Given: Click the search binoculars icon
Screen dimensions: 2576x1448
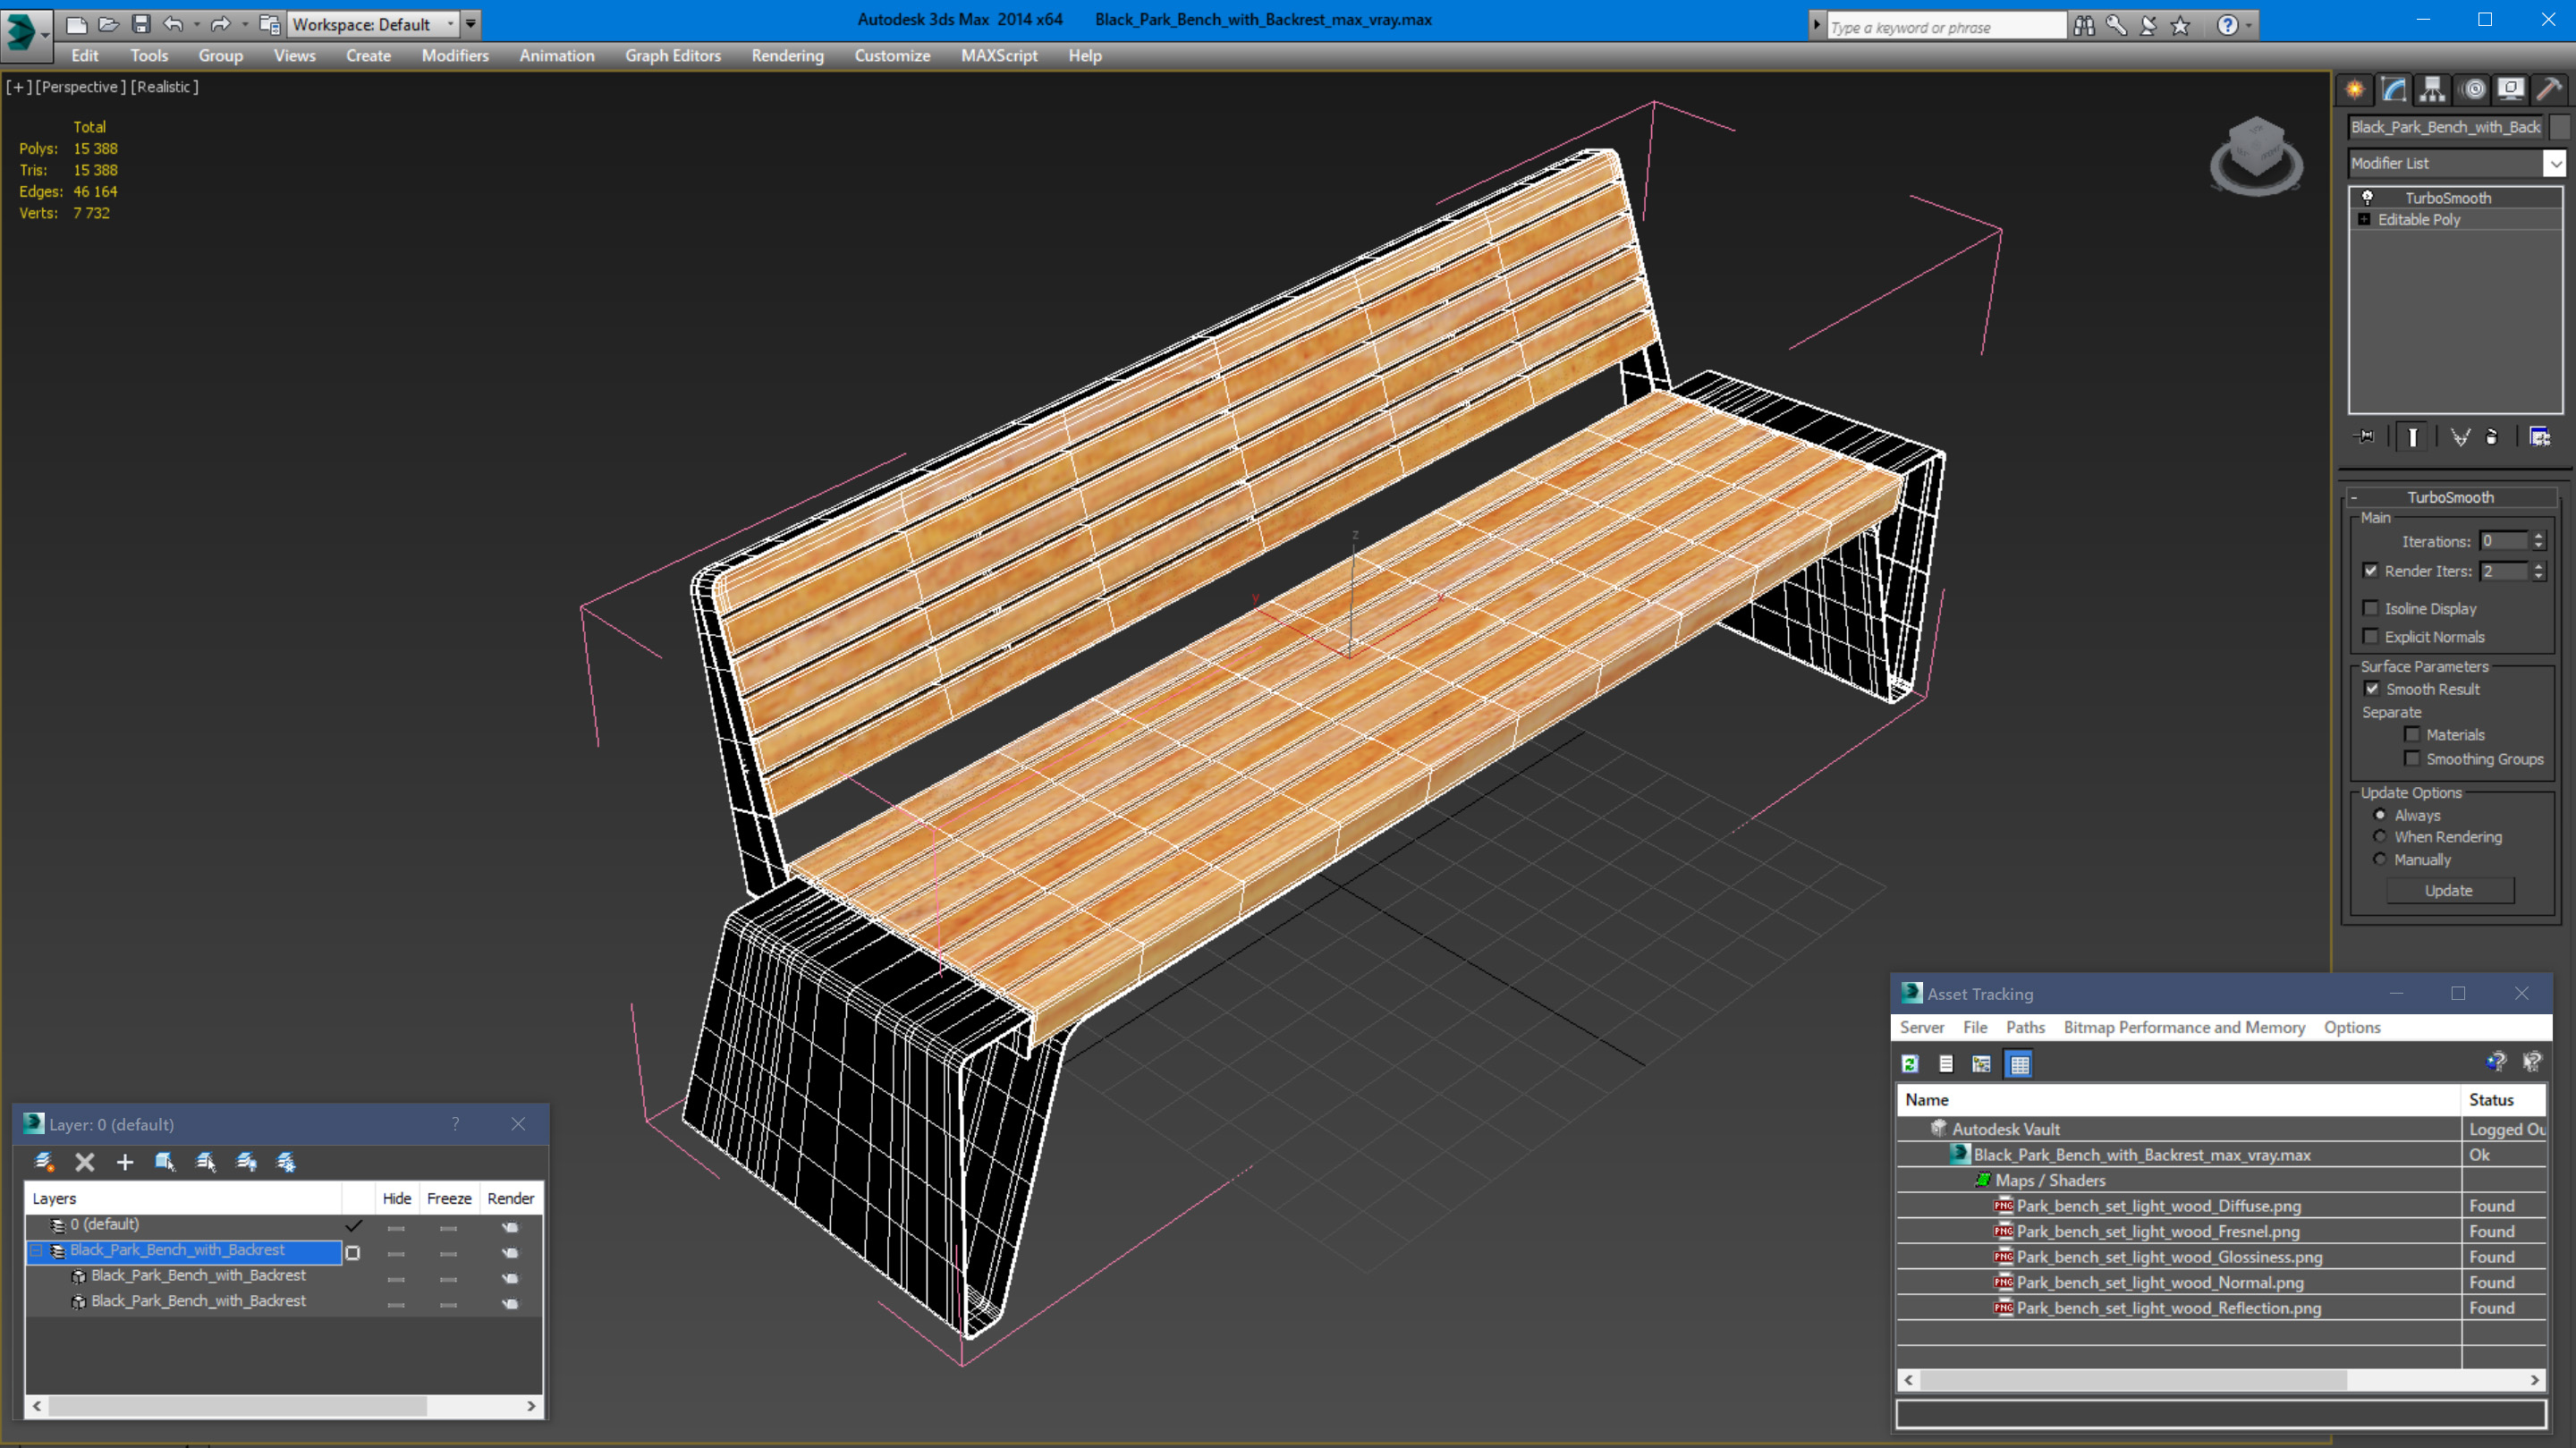Looking at the screenshot, I should tap(2084, 26).
